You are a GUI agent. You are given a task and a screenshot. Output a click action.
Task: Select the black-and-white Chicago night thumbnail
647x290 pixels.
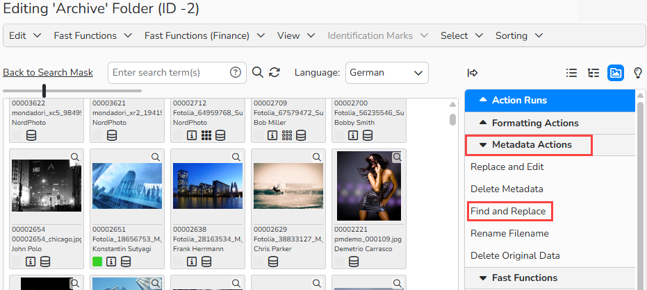[47, 185]
